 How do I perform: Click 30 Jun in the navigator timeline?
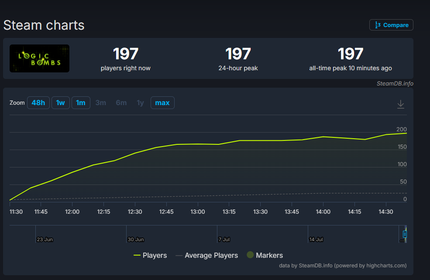135,239
